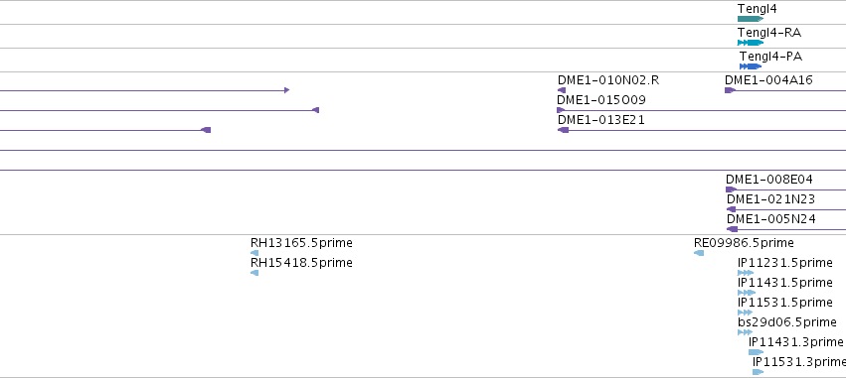846x378 pixels.
Task: Click right-pointing arrowhead ending top purple line
Action: click(x=287, y=90)
